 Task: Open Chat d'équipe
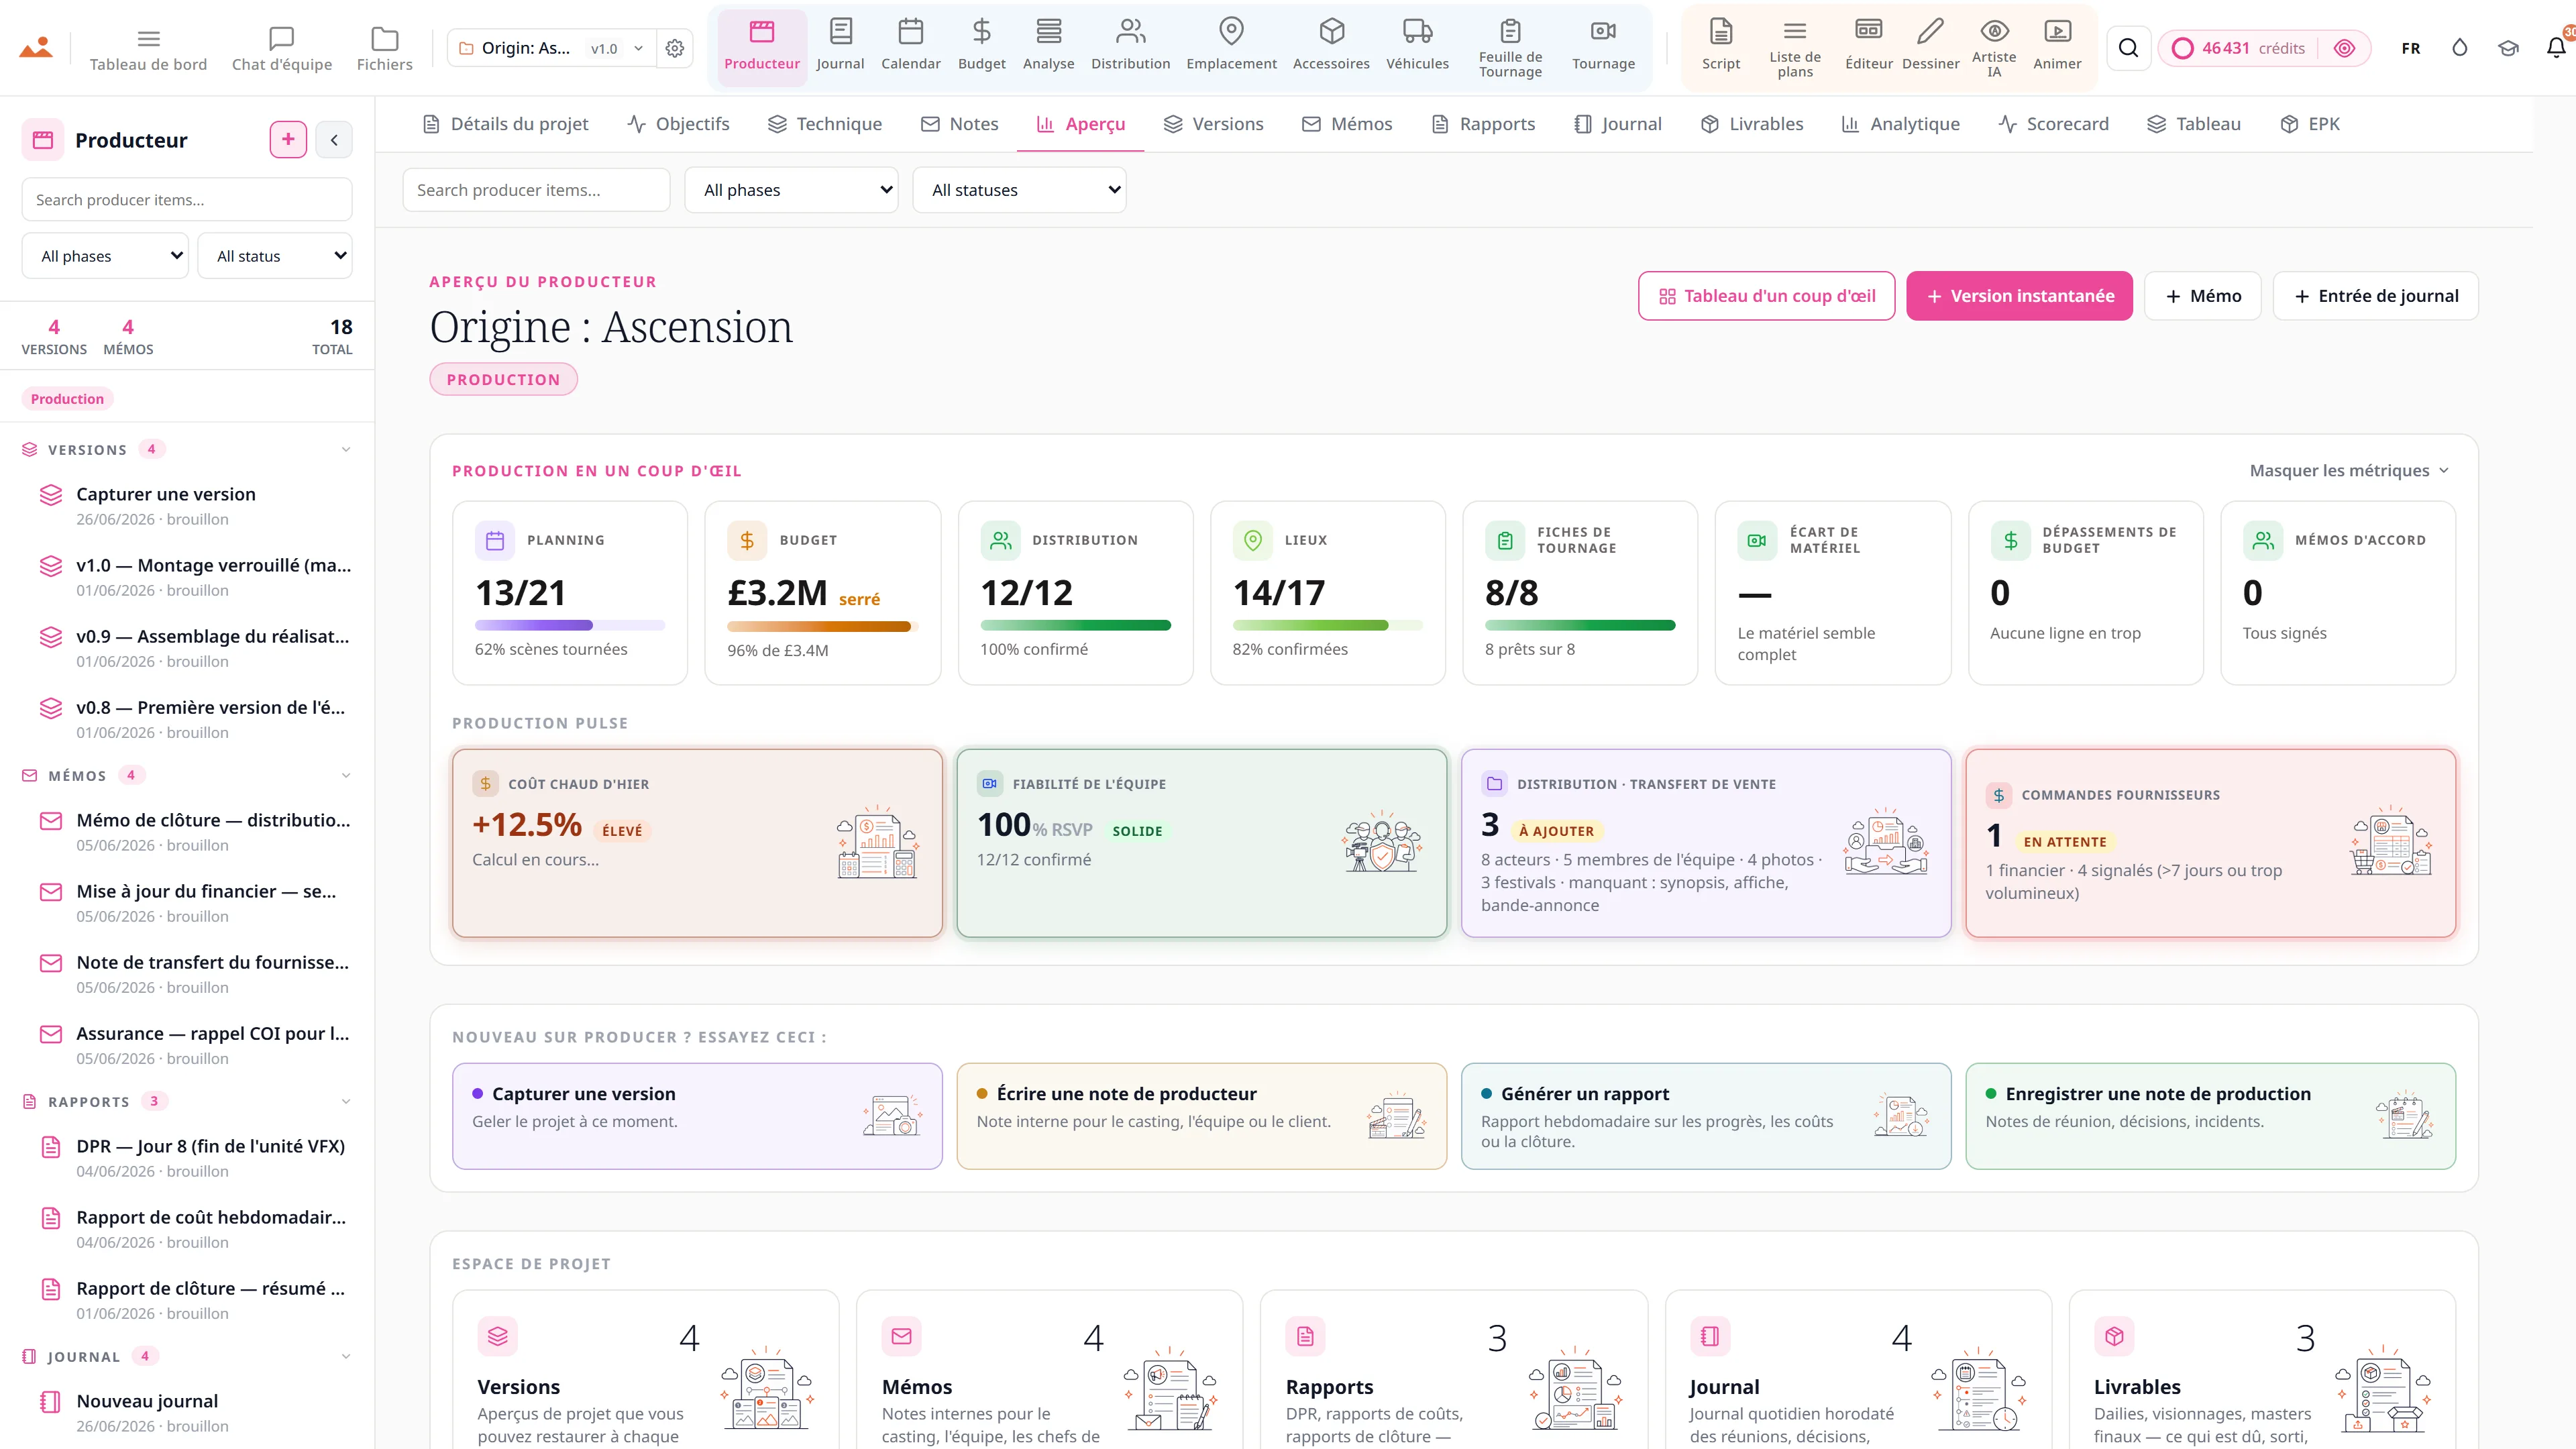click(282, 49)
